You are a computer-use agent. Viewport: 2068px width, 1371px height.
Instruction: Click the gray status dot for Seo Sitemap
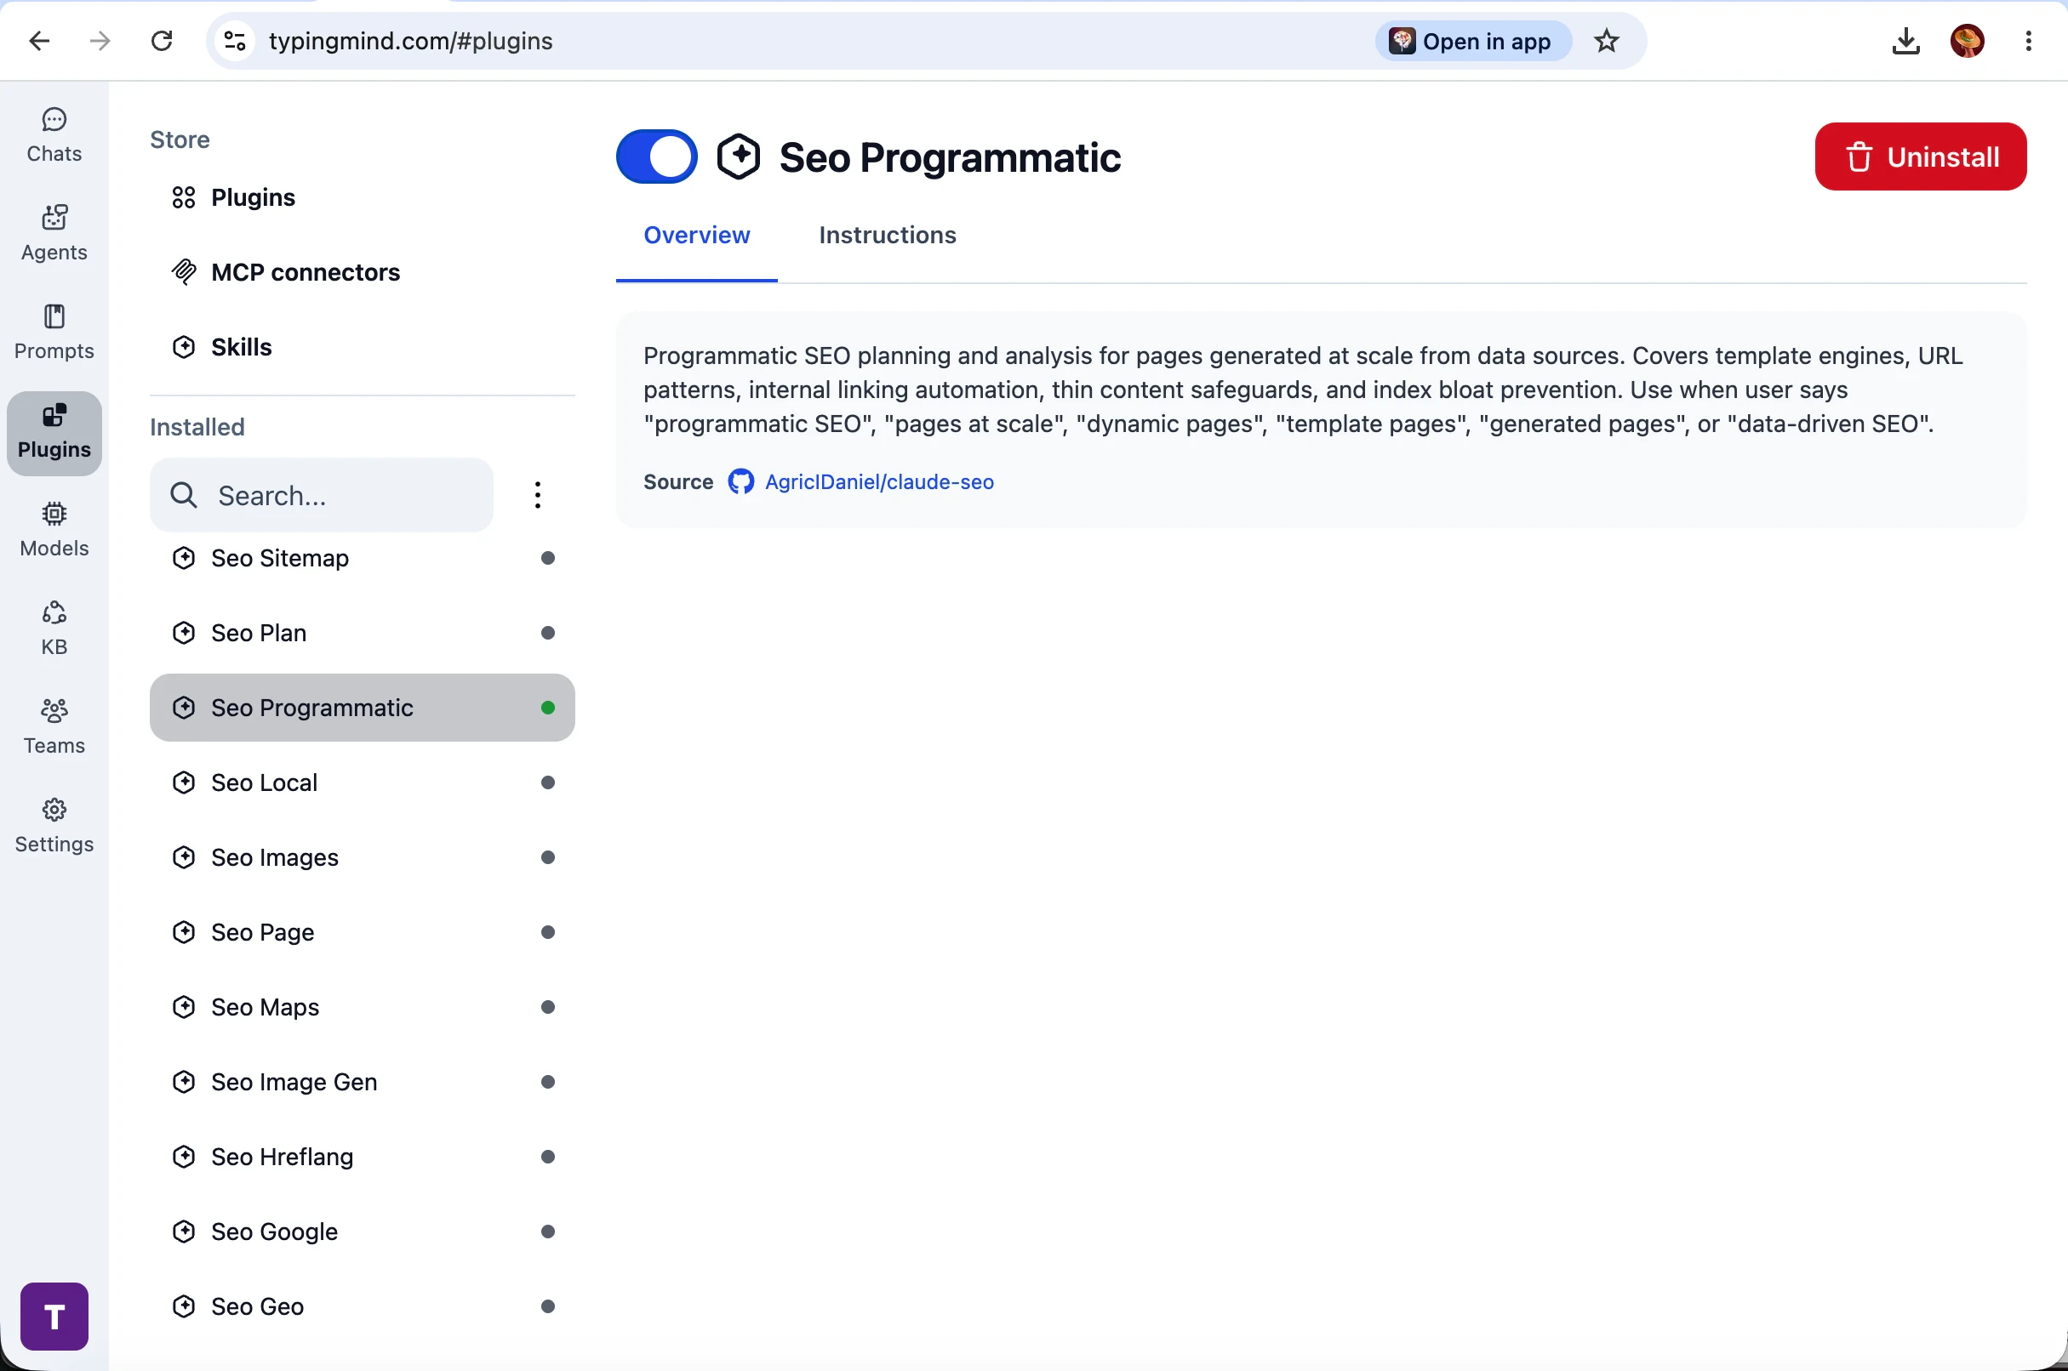[x=549, y=558]
